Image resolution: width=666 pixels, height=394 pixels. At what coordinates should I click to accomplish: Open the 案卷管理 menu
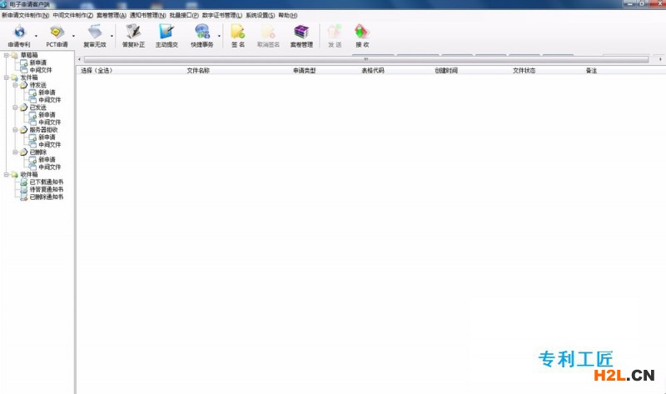(112, 15)
